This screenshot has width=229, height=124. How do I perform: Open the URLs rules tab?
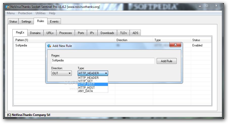click(50, 33)
